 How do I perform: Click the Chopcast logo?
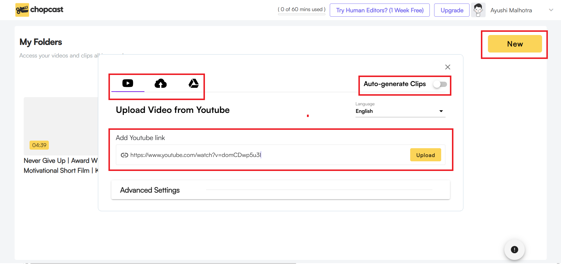tap(39, 10)
